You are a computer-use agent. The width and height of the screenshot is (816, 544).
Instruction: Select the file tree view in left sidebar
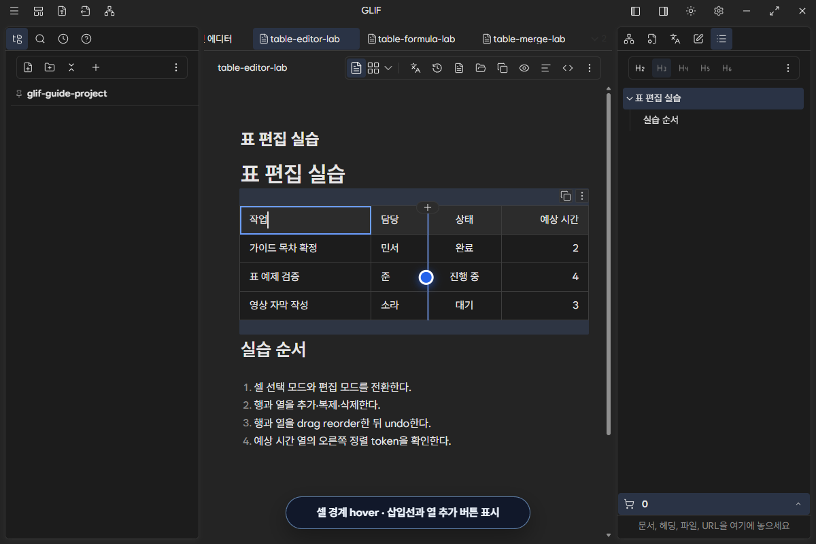tap(17, 39)
